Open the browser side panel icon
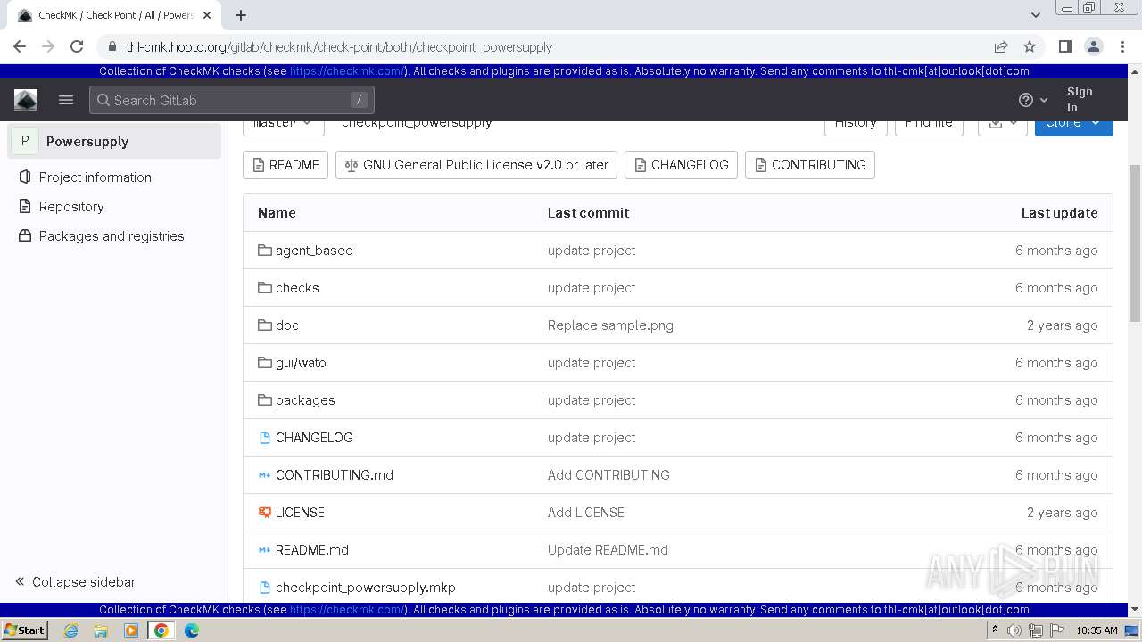The image size is (1142, 642). click(1064, 46)
